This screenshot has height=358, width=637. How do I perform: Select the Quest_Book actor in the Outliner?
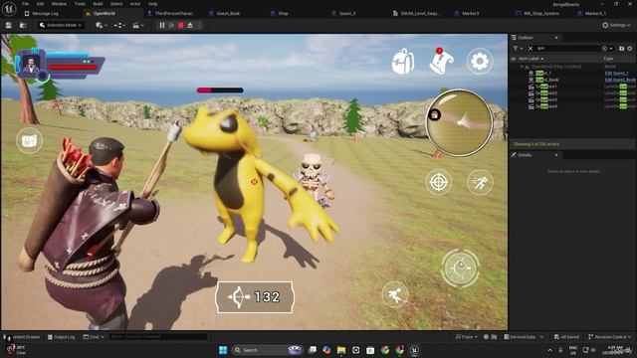coord(546,80)
